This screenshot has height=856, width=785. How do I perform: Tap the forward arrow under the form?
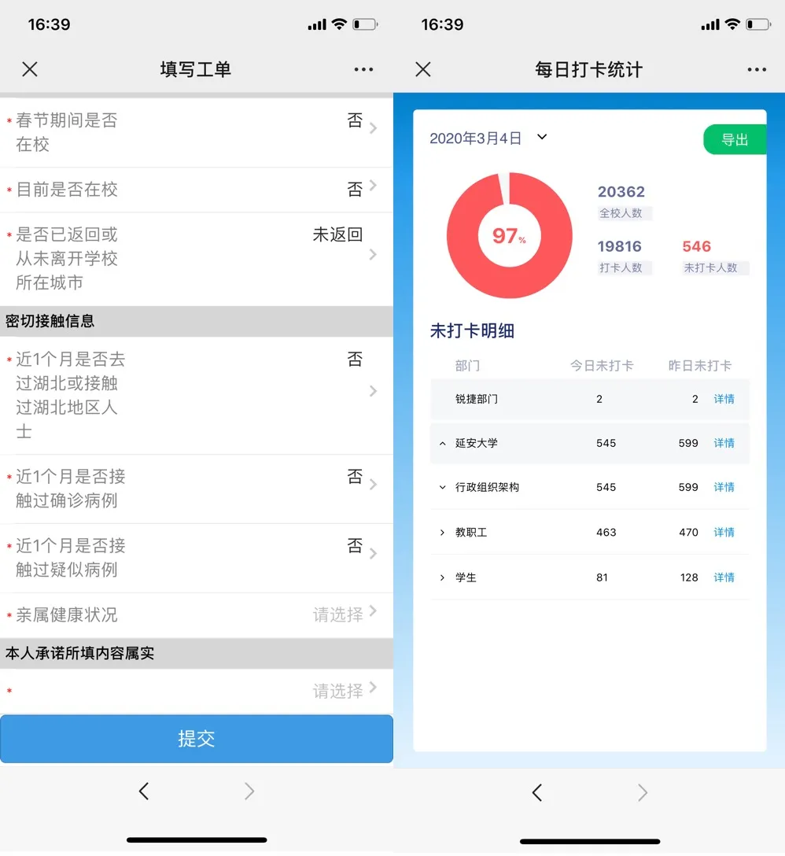(249, 791)
